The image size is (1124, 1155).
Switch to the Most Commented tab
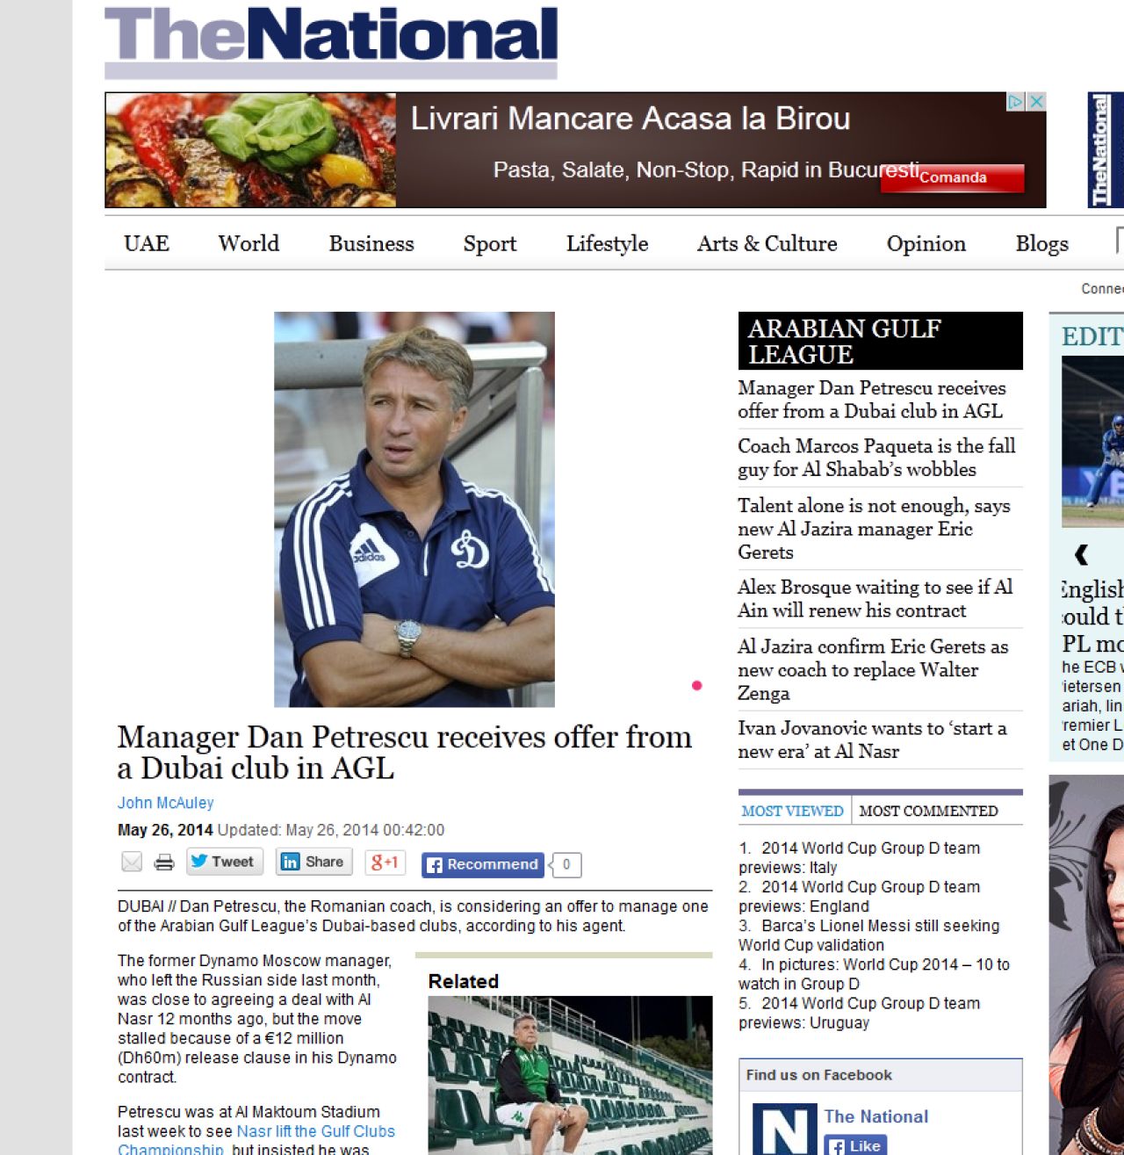click(928, 811)
